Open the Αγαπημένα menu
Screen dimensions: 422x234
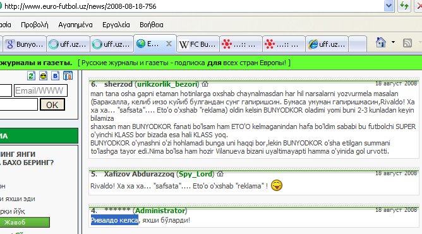75,25
